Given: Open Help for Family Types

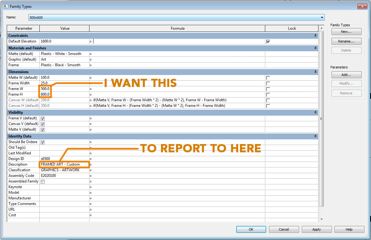Looking at the screenshot, I should (x=349, y=229).
